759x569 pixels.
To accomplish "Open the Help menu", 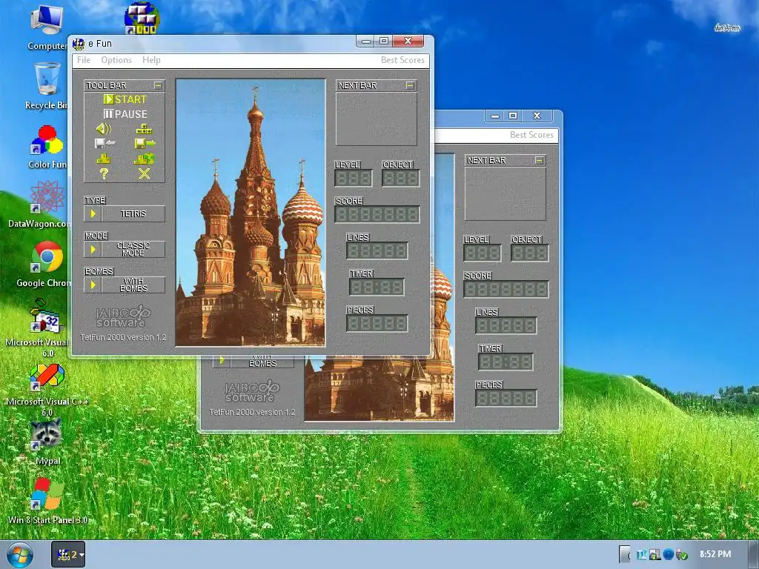I will point(151,60).
